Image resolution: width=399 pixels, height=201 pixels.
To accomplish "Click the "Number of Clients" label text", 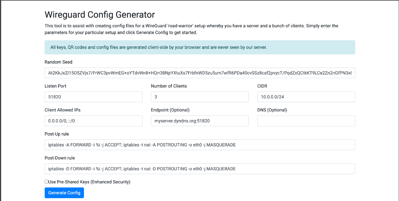I will (169, 86).
